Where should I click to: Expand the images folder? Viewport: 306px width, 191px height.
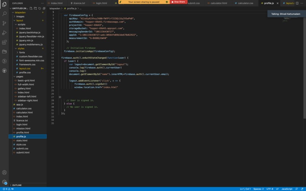14,16
